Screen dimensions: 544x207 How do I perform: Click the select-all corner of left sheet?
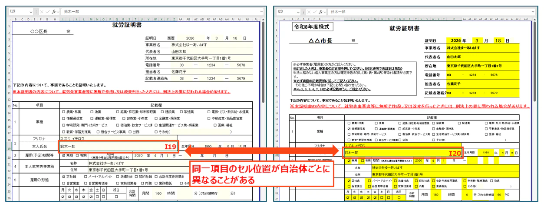[10, 19]
